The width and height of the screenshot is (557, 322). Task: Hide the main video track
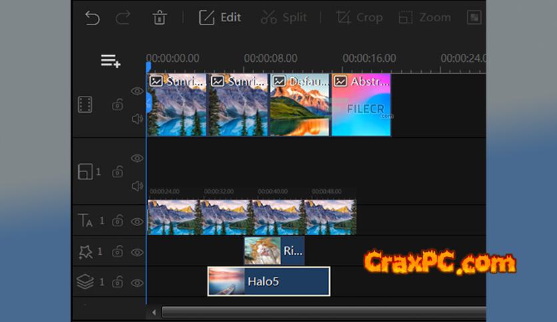[137, 91]
